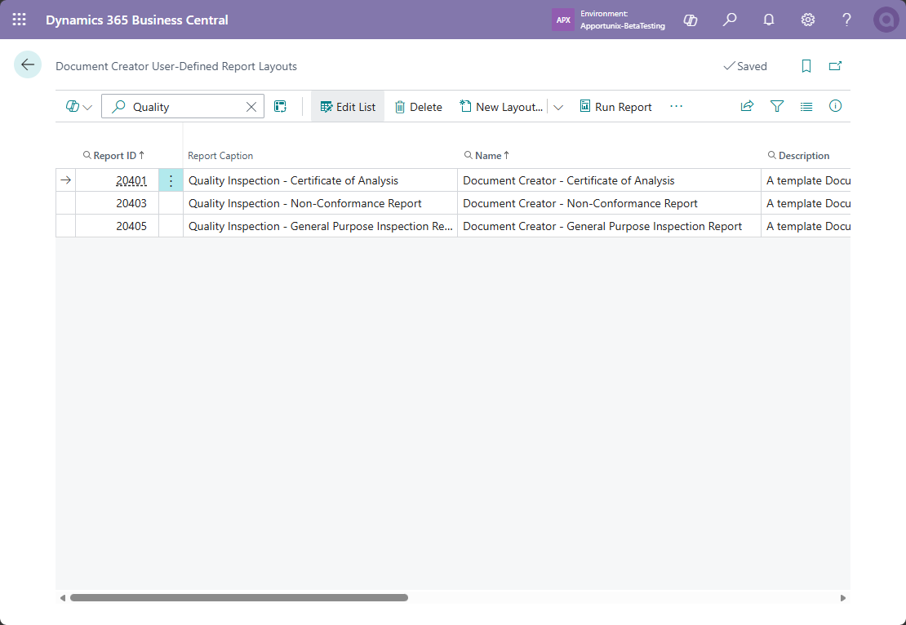This screenshot has height=625, width=906.
Task: Open the settings gear
Action: pos(808,20)
